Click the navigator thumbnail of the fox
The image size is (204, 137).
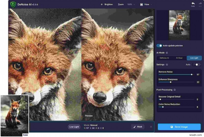point(179,25)
